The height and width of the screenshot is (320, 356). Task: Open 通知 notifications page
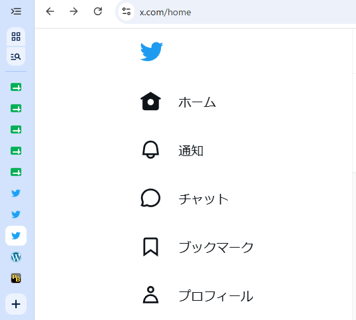click(191, 151)
